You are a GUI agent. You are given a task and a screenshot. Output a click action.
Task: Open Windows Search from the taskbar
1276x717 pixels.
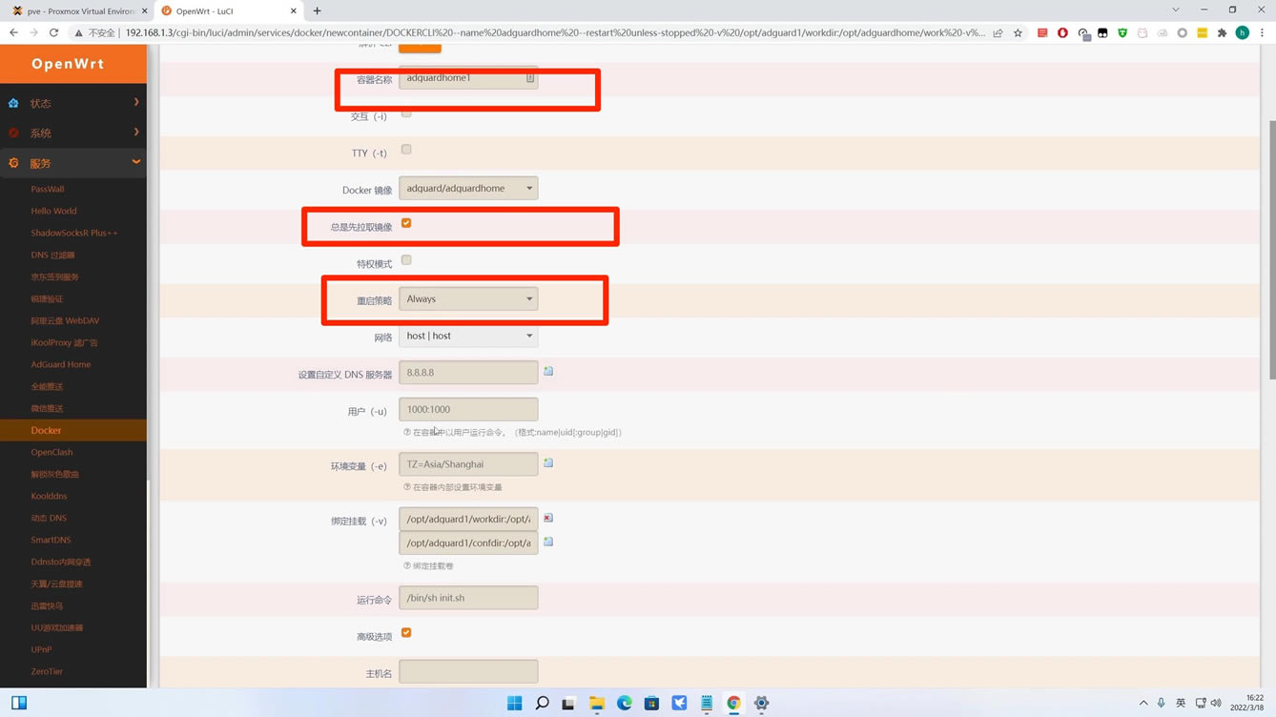(x=542, y=703)
